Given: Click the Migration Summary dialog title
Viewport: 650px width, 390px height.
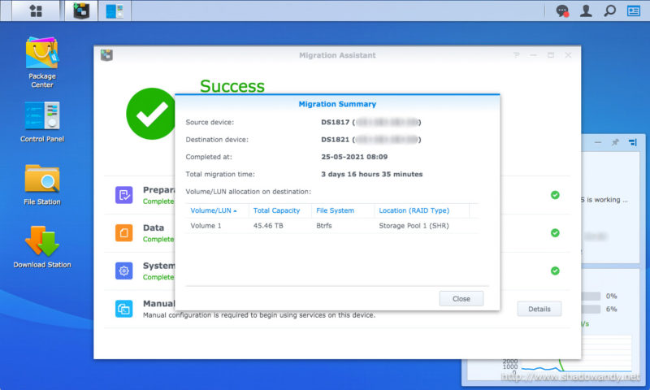Looking at the screenshot, I should tap(337, 104).
